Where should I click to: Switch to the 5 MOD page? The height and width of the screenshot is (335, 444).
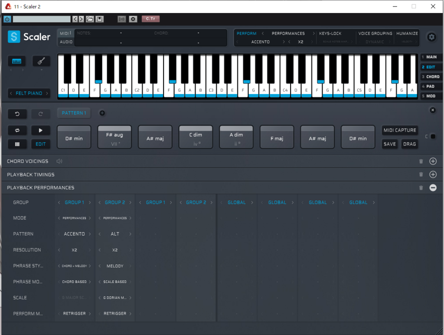point(431,96)
